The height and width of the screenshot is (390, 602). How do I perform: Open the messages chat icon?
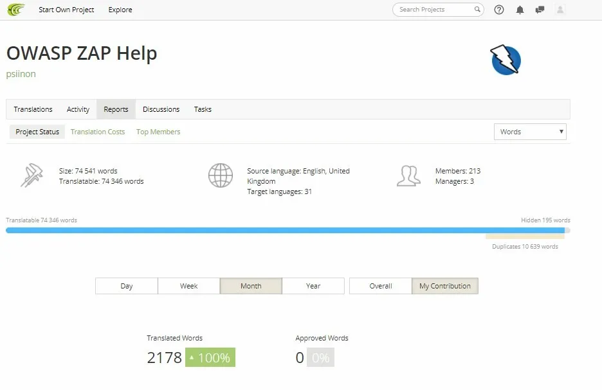(x=540, y=10)
